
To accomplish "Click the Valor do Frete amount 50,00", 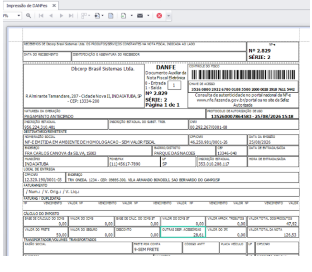I will pyautogui.click(x=61, y=235).
